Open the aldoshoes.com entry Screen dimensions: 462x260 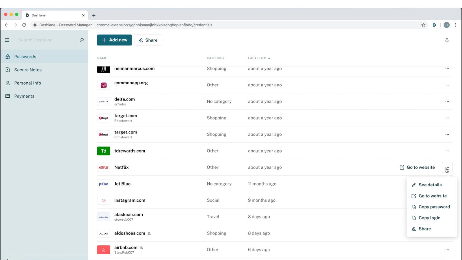click(130, 233)
